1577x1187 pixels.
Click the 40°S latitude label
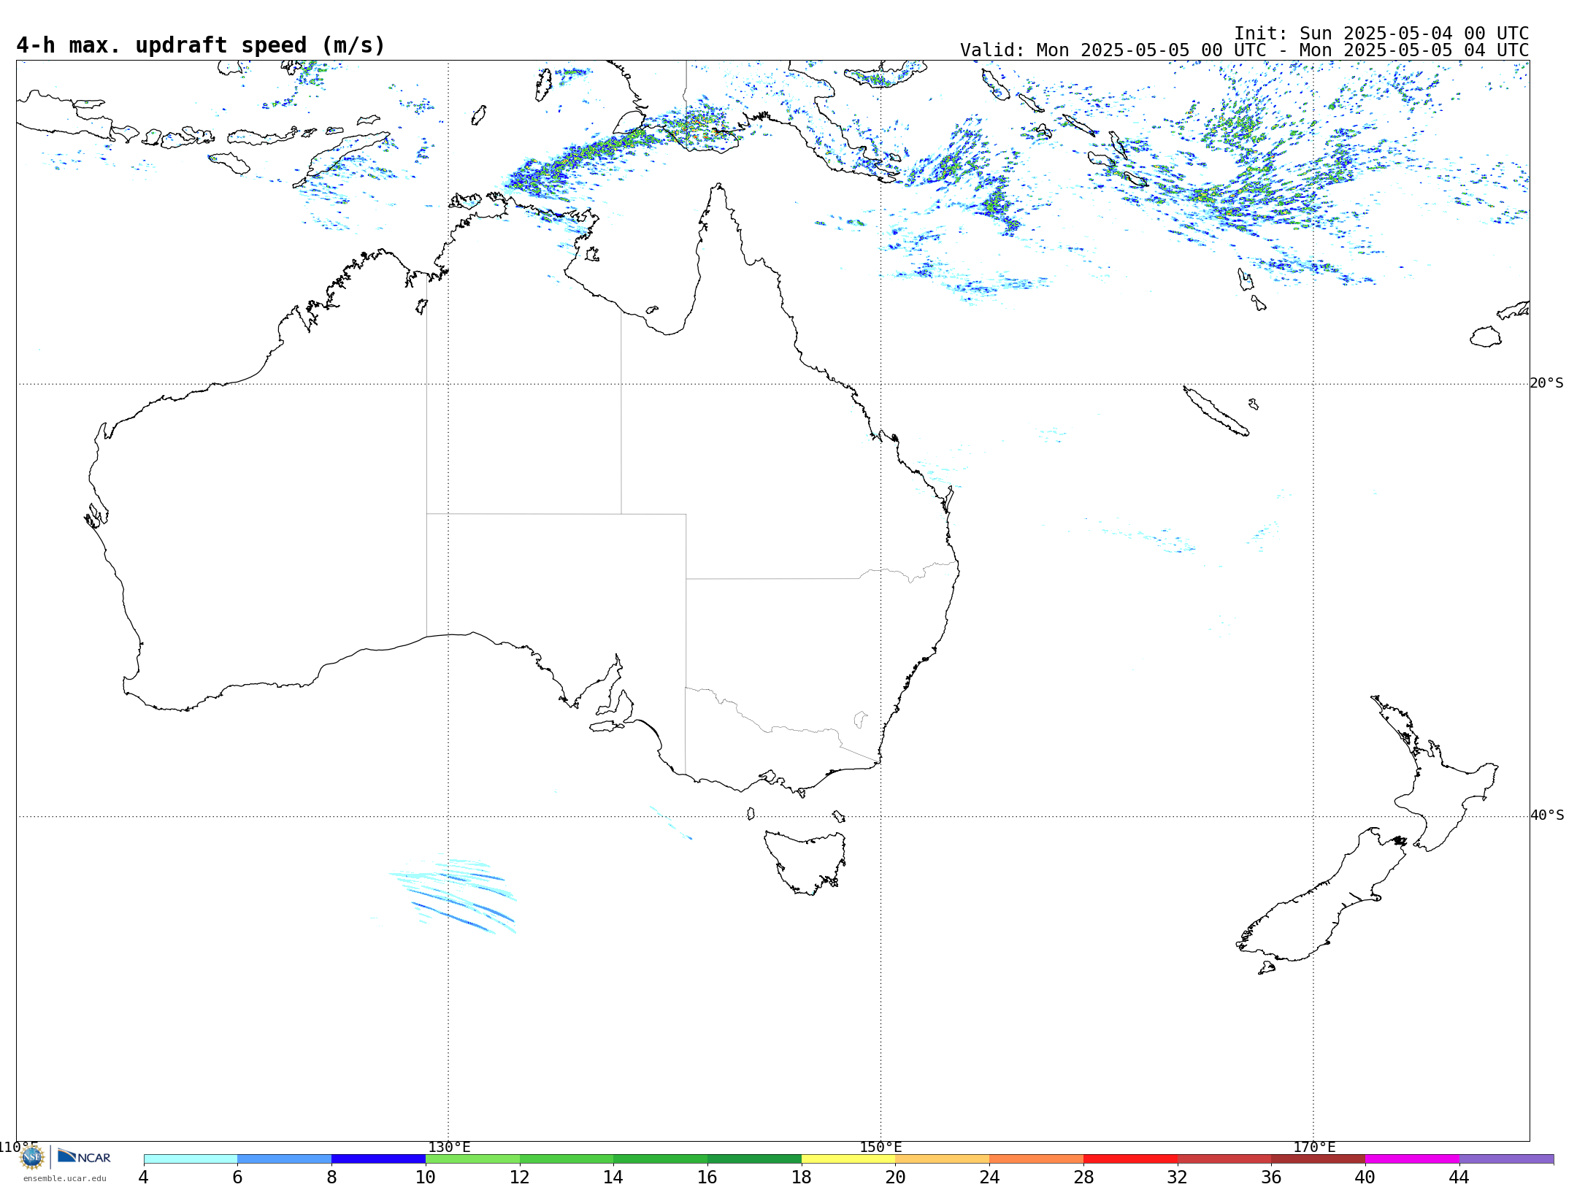[1547, 815]
